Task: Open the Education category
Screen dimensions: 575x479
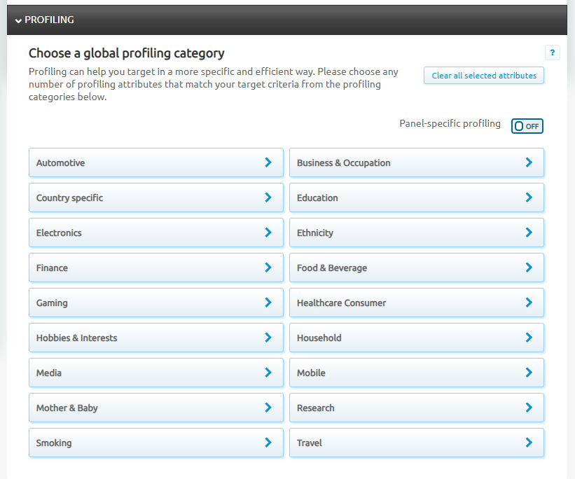Action: tap(416, 197)
